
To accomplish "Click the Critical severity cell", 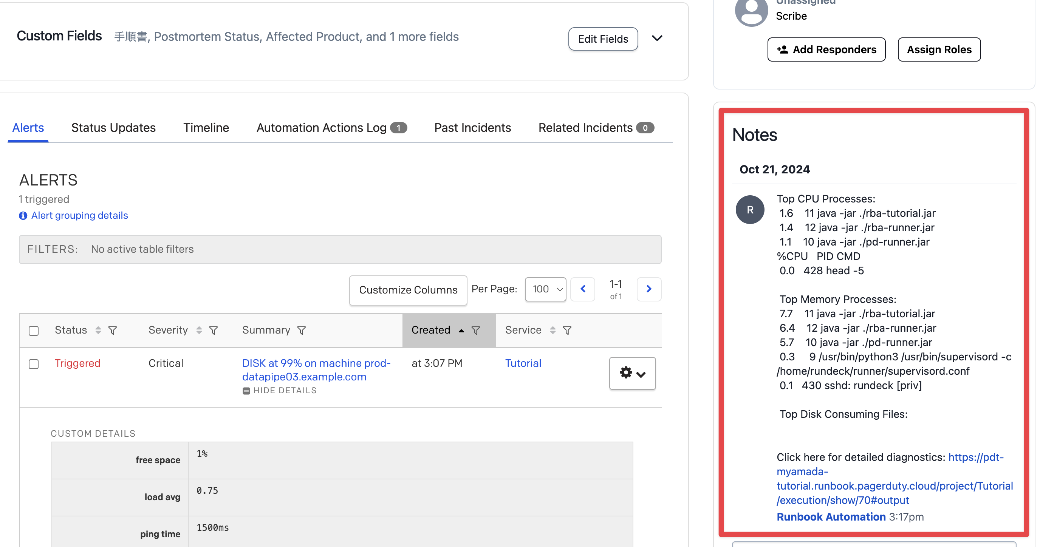I will point(166,363).
